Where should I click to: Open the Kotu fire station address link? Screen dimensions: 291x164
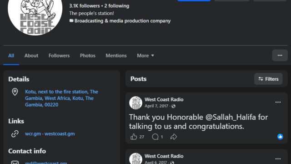pyautogui.click(x=62, y=98)
